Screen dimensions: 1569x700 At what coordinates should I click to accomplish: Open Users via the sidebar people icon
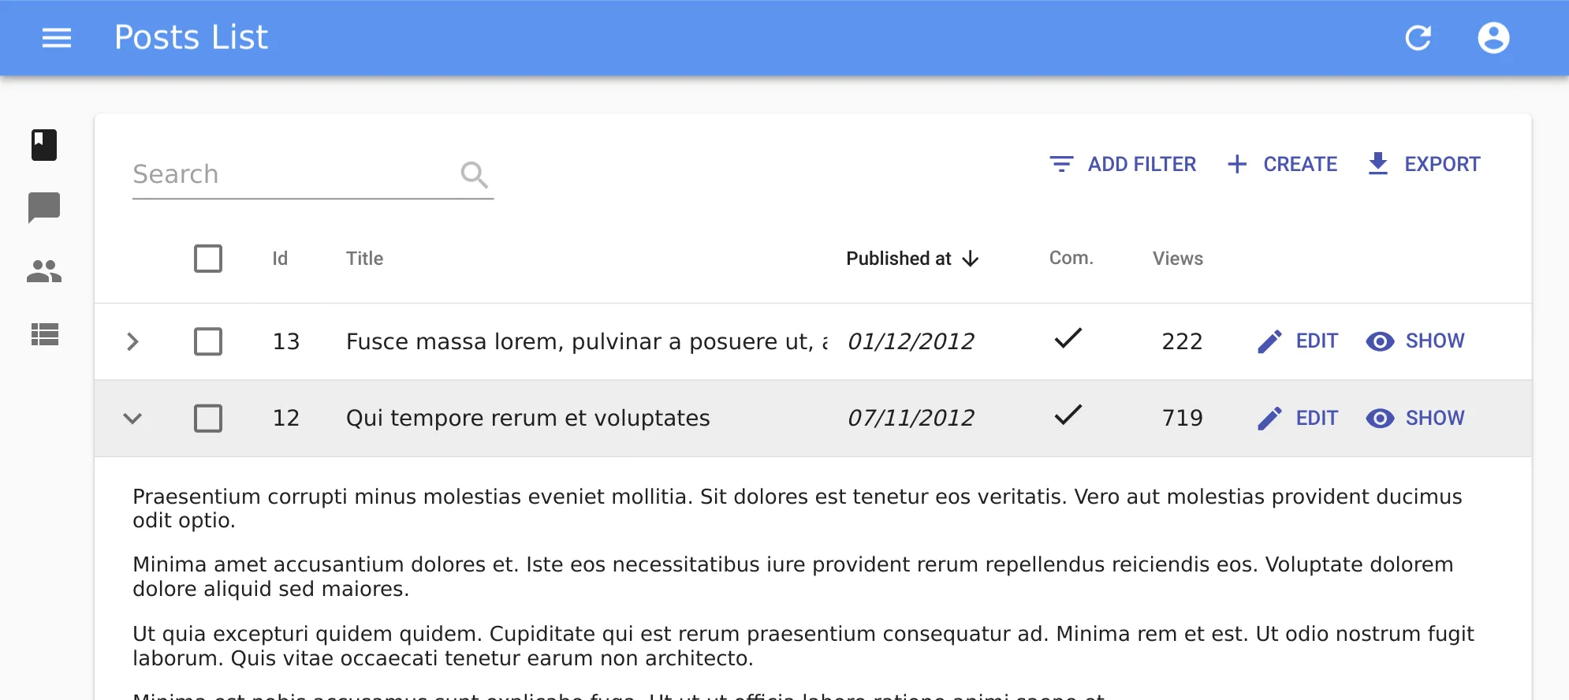pyautogui.click(x=44, y=271)
